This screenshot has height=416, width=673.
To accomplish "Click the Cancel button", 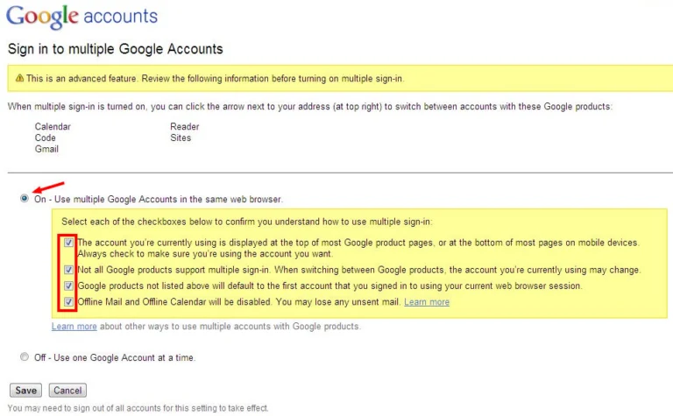I will click(x=67, y=391).
